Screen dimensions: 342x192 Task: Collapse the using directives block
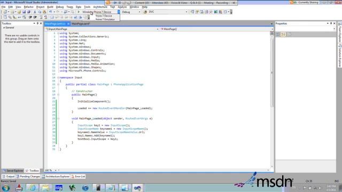click(x=58, y=33)
